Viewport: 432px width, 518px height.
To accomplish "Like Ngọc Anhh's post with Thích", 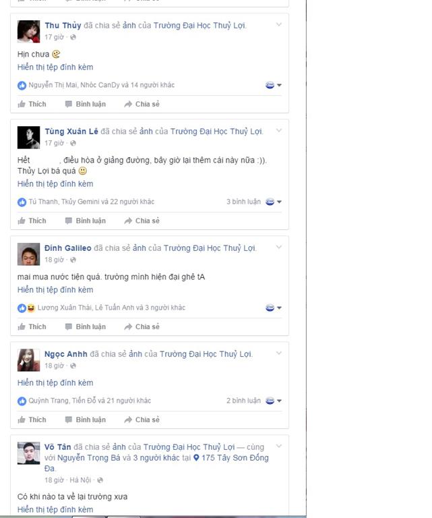I will click(x=32, y=420).
